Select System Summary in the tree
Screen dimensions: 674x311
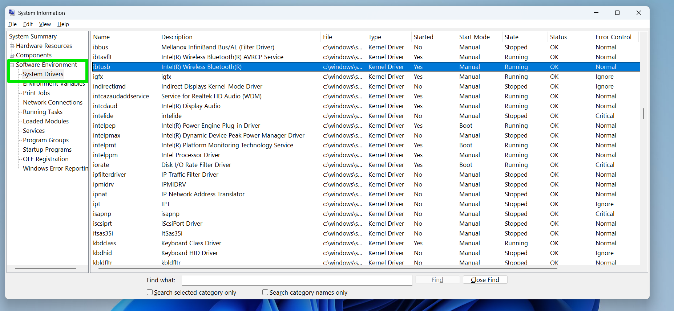(x=33, y=36)
